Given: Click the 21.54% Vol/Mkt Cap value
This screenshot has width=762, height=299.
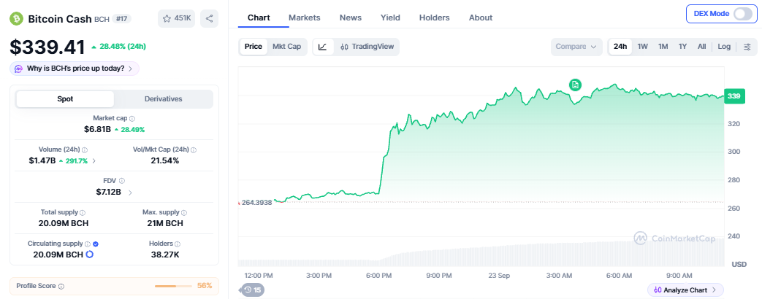Looking at the screenshot, I should pyautogui.click(x=164, y=160).
